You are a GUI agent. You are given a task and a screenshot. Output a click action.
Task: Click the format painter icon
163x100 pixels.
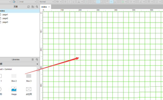14,2
